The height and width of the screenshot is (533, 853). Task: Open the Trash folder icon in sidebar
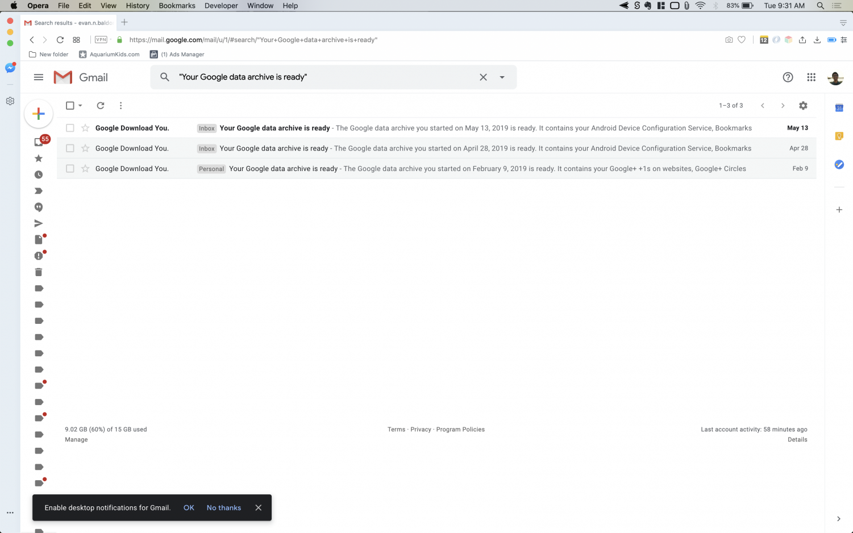pyautogui.click(x=39, y=272)
